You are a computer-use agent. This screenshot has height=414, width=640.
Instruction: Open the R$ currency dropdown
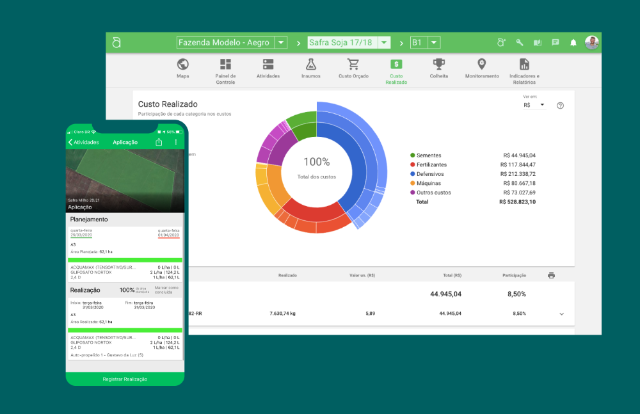pos(534,105)
